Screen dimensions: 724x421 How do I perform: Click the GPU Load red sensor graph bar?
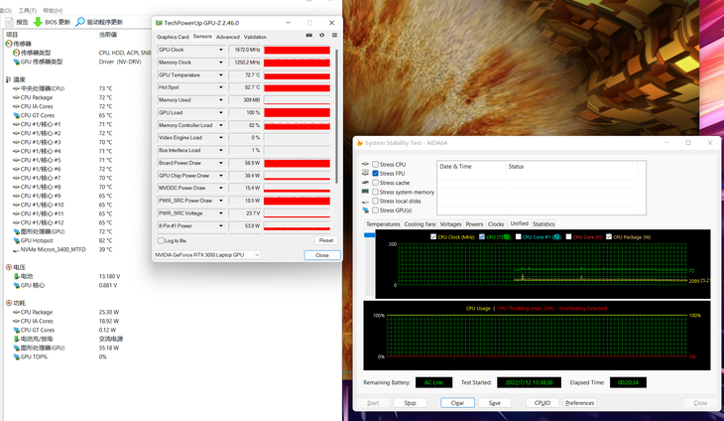(297, 112)
